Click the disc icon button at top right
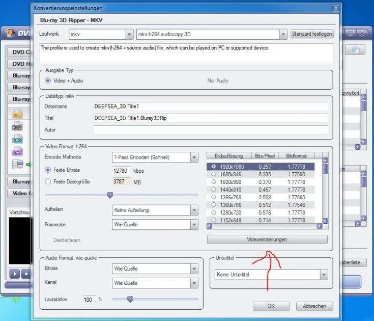This screenshot has width=374, height=321. tap(355, 49)
